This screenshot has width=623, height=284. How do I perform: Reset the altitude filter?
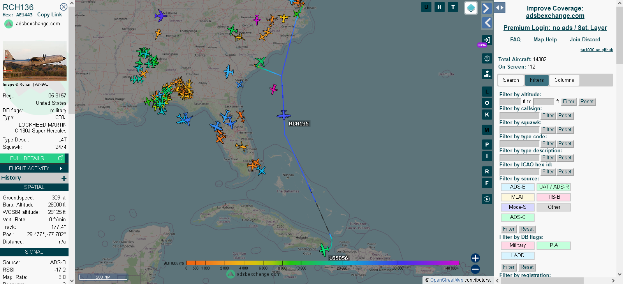tap(587, 102)
